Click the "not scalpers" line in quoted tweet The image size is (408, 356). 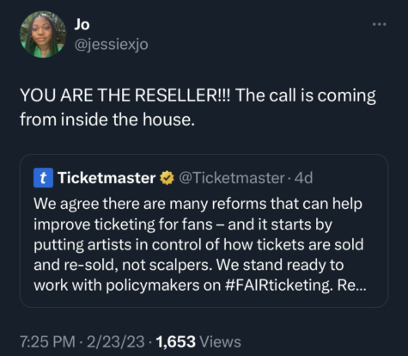[x=189, y=265]
